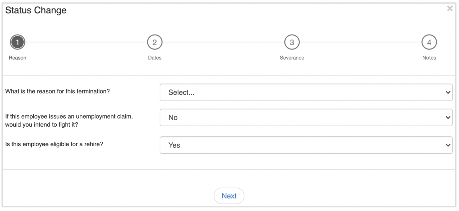Click the 'eligible for a rehire' question text
The width and height of the screenshot is (459, 211).
click(x=54, y=144)
